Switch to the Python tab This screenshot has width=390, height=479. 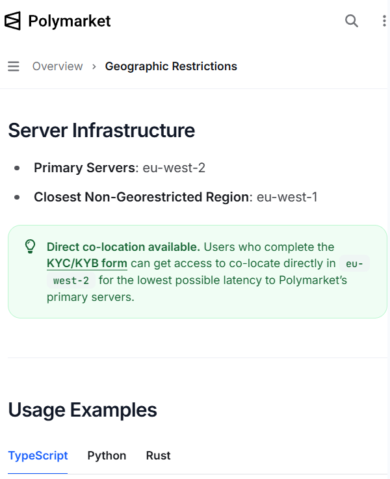coord(107,456)
